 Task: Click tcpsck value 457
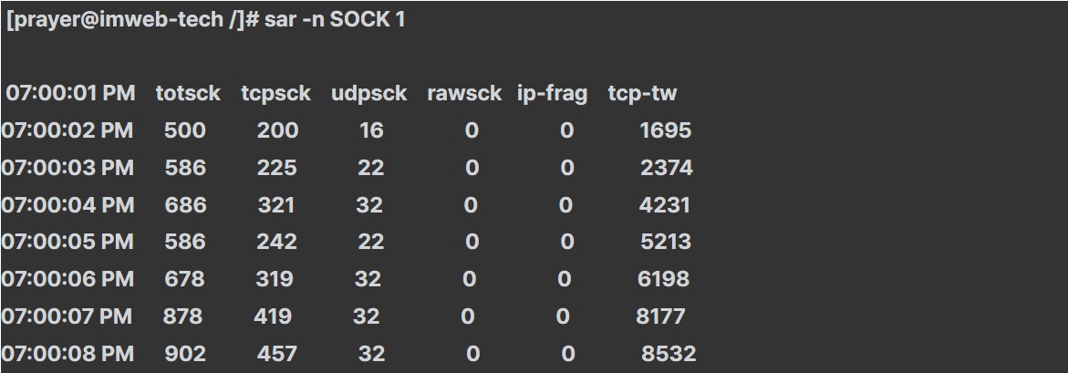[x=276, y=353]
